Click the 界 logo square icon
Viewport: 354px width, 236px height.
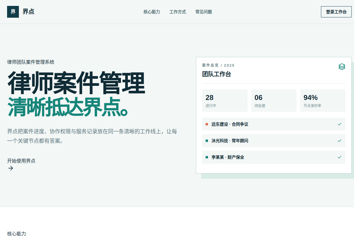click(x=13, y=12)
